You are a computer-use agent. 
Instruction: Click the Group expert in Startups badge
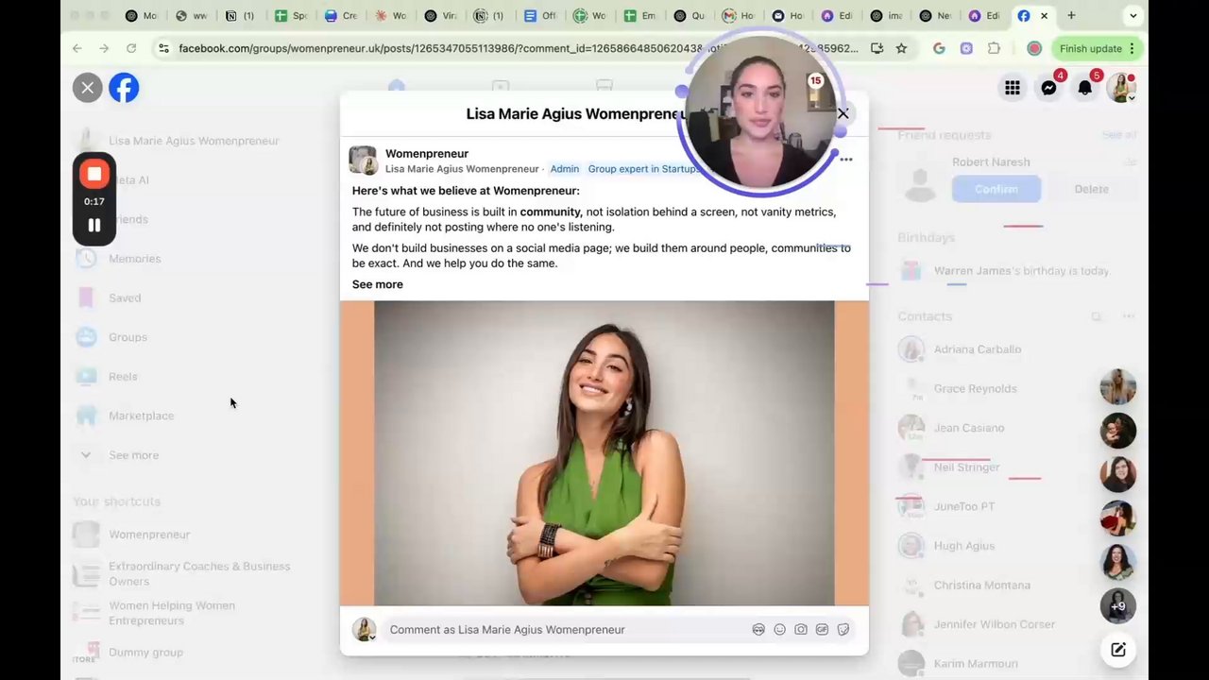click(x=644, y=169)
